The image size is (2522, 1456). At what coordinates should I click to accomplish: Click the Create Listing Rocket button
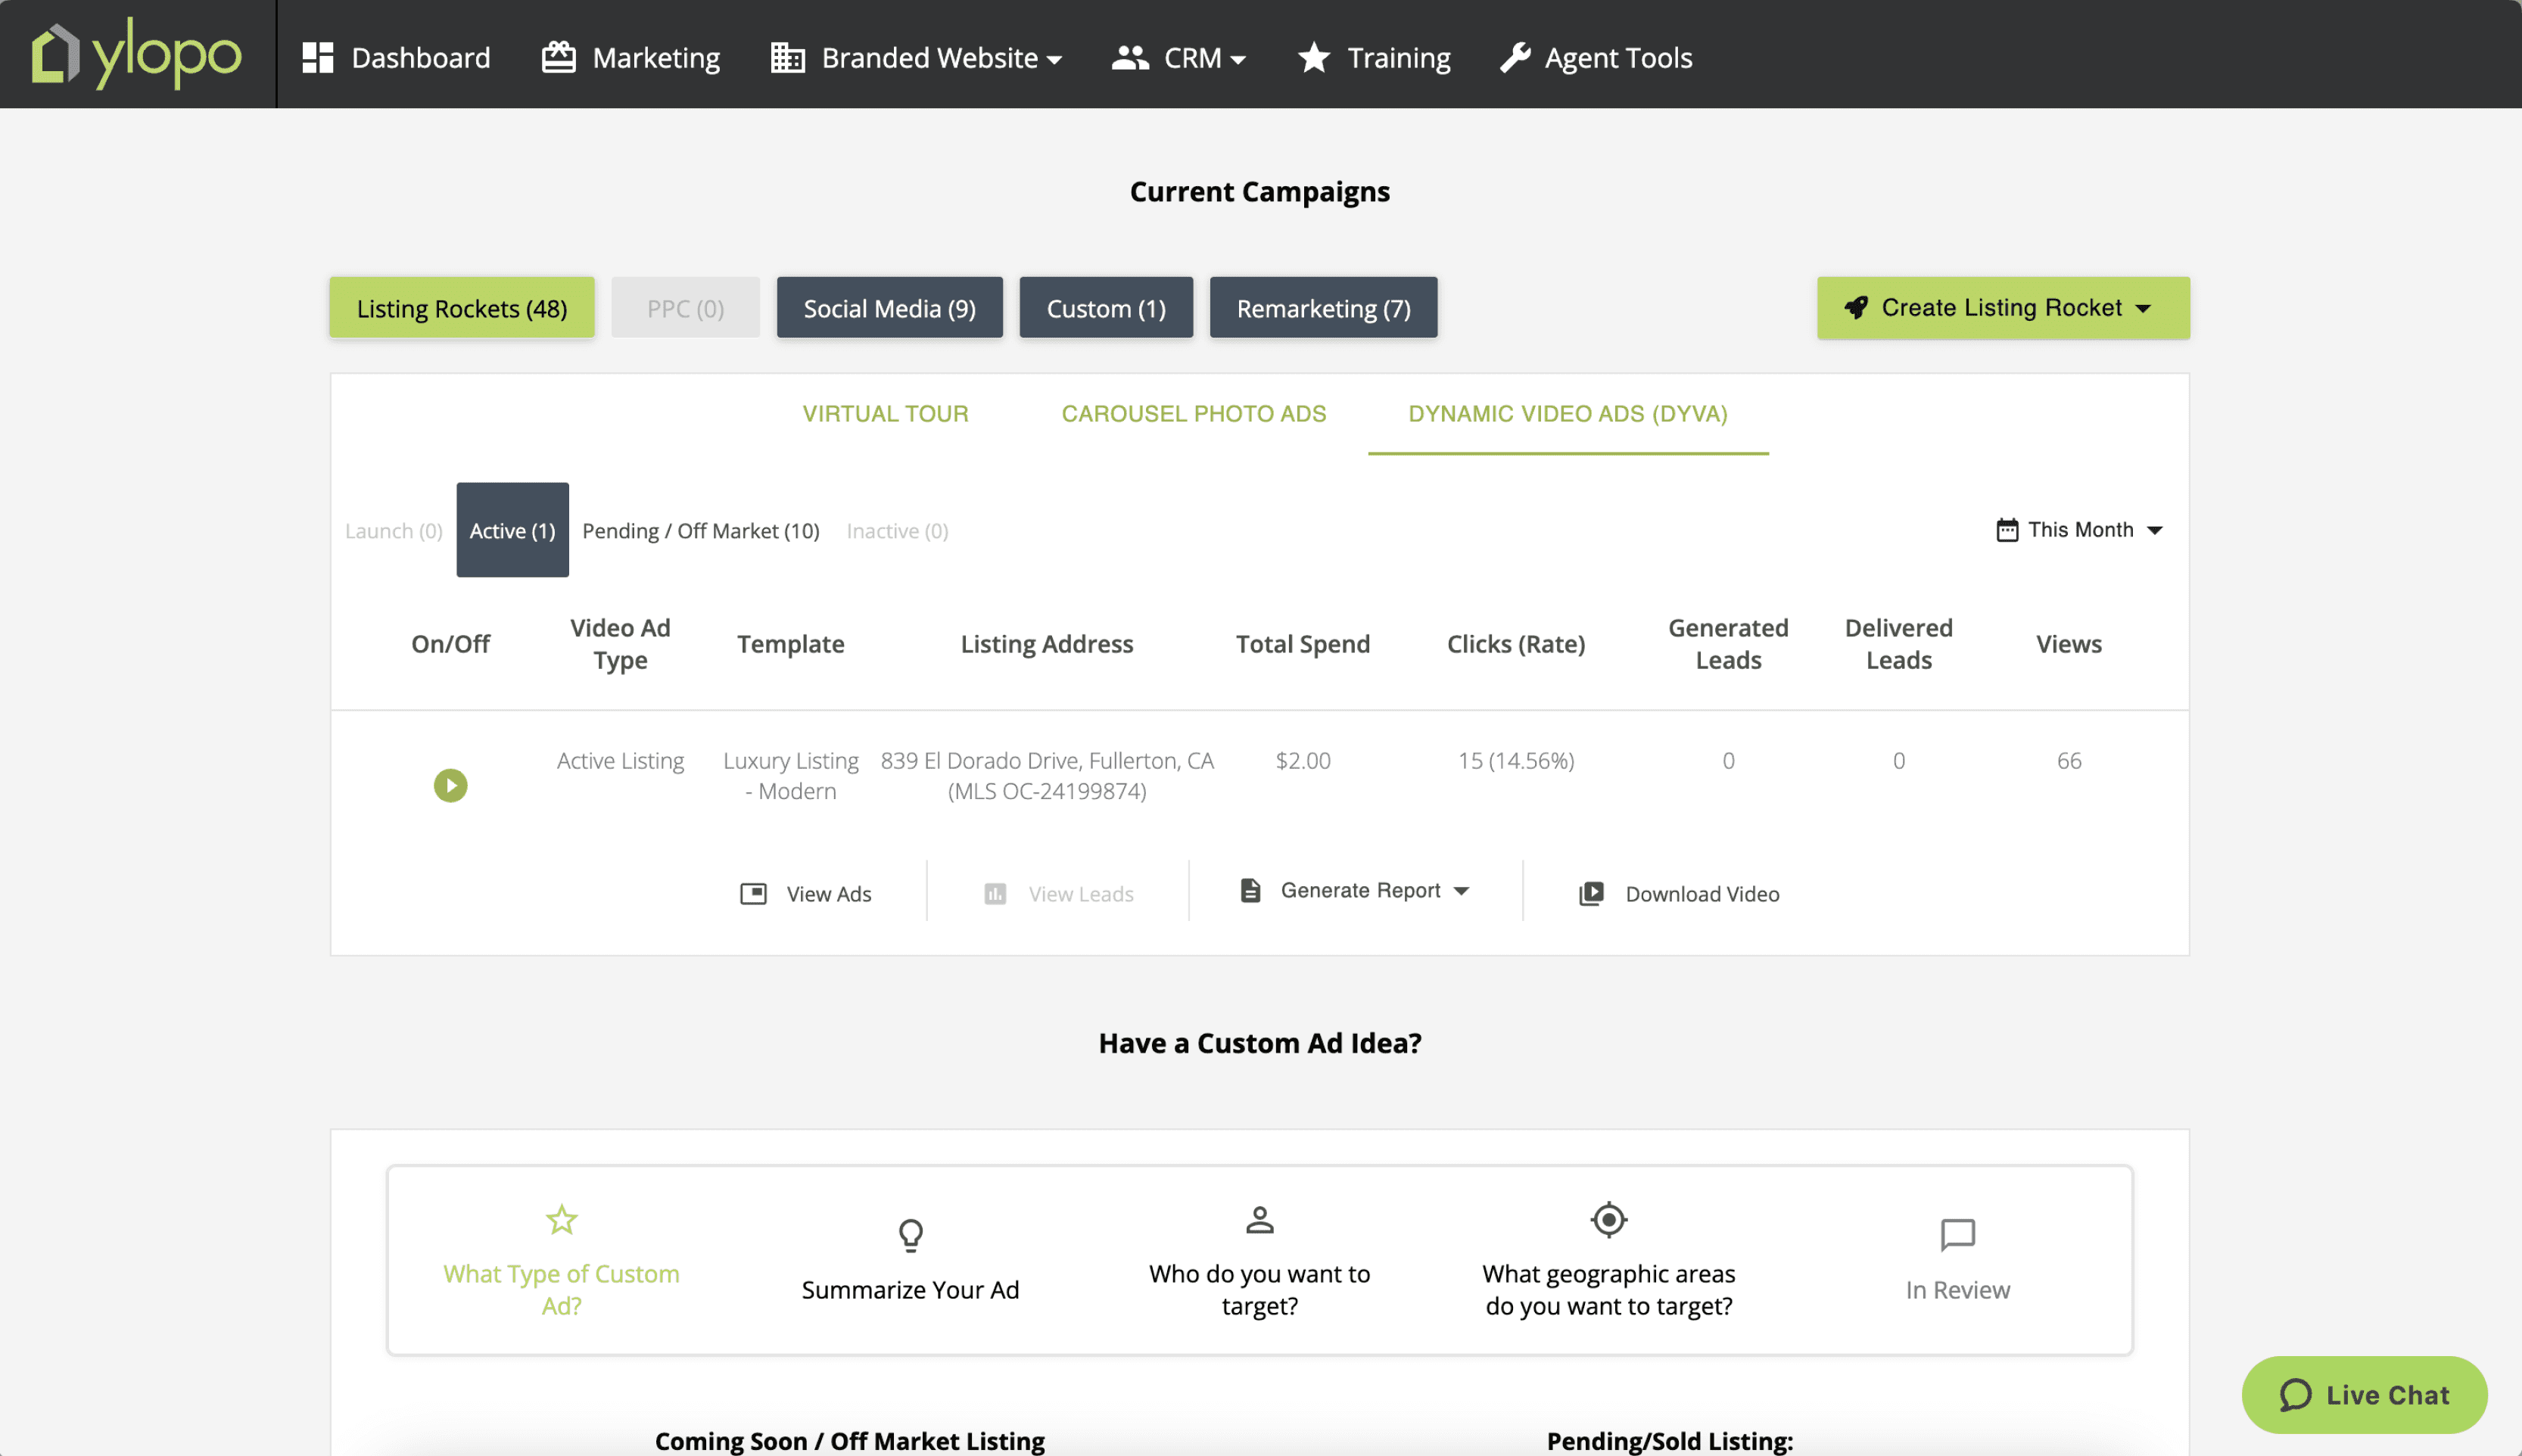pyautogui.click(x=2002, y=308)
